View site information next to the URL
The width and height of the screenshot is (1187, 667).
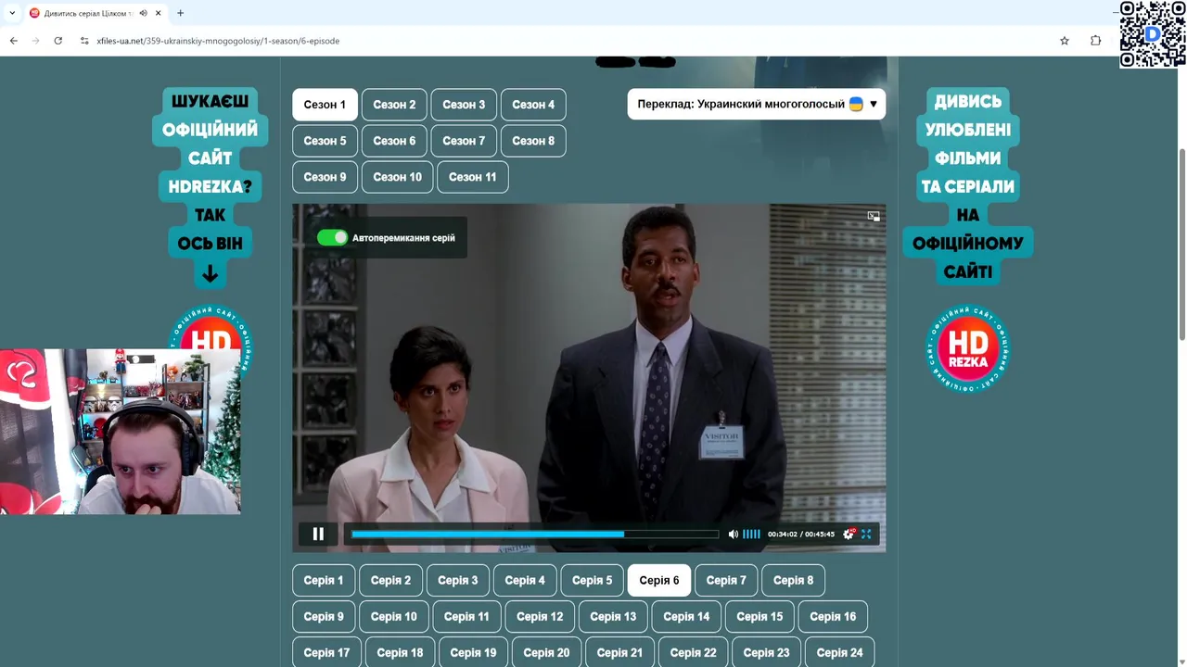(84, 41)
